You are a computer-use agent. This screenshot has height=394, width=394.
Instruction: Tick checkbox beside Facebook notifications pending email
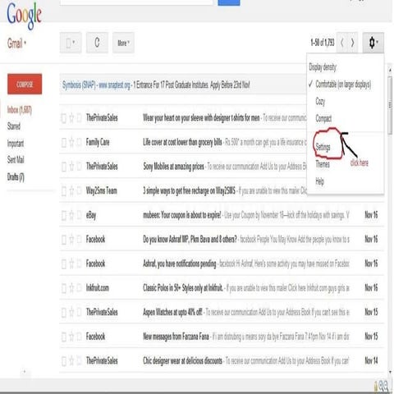click(63, 263)
